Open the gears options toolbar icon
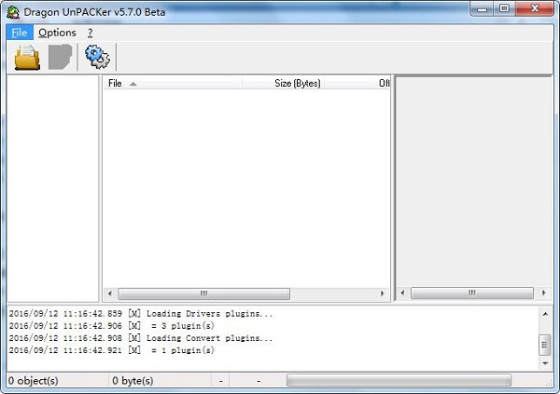The height and width of the screenshot is (394, 560). (x=97, y=57)
